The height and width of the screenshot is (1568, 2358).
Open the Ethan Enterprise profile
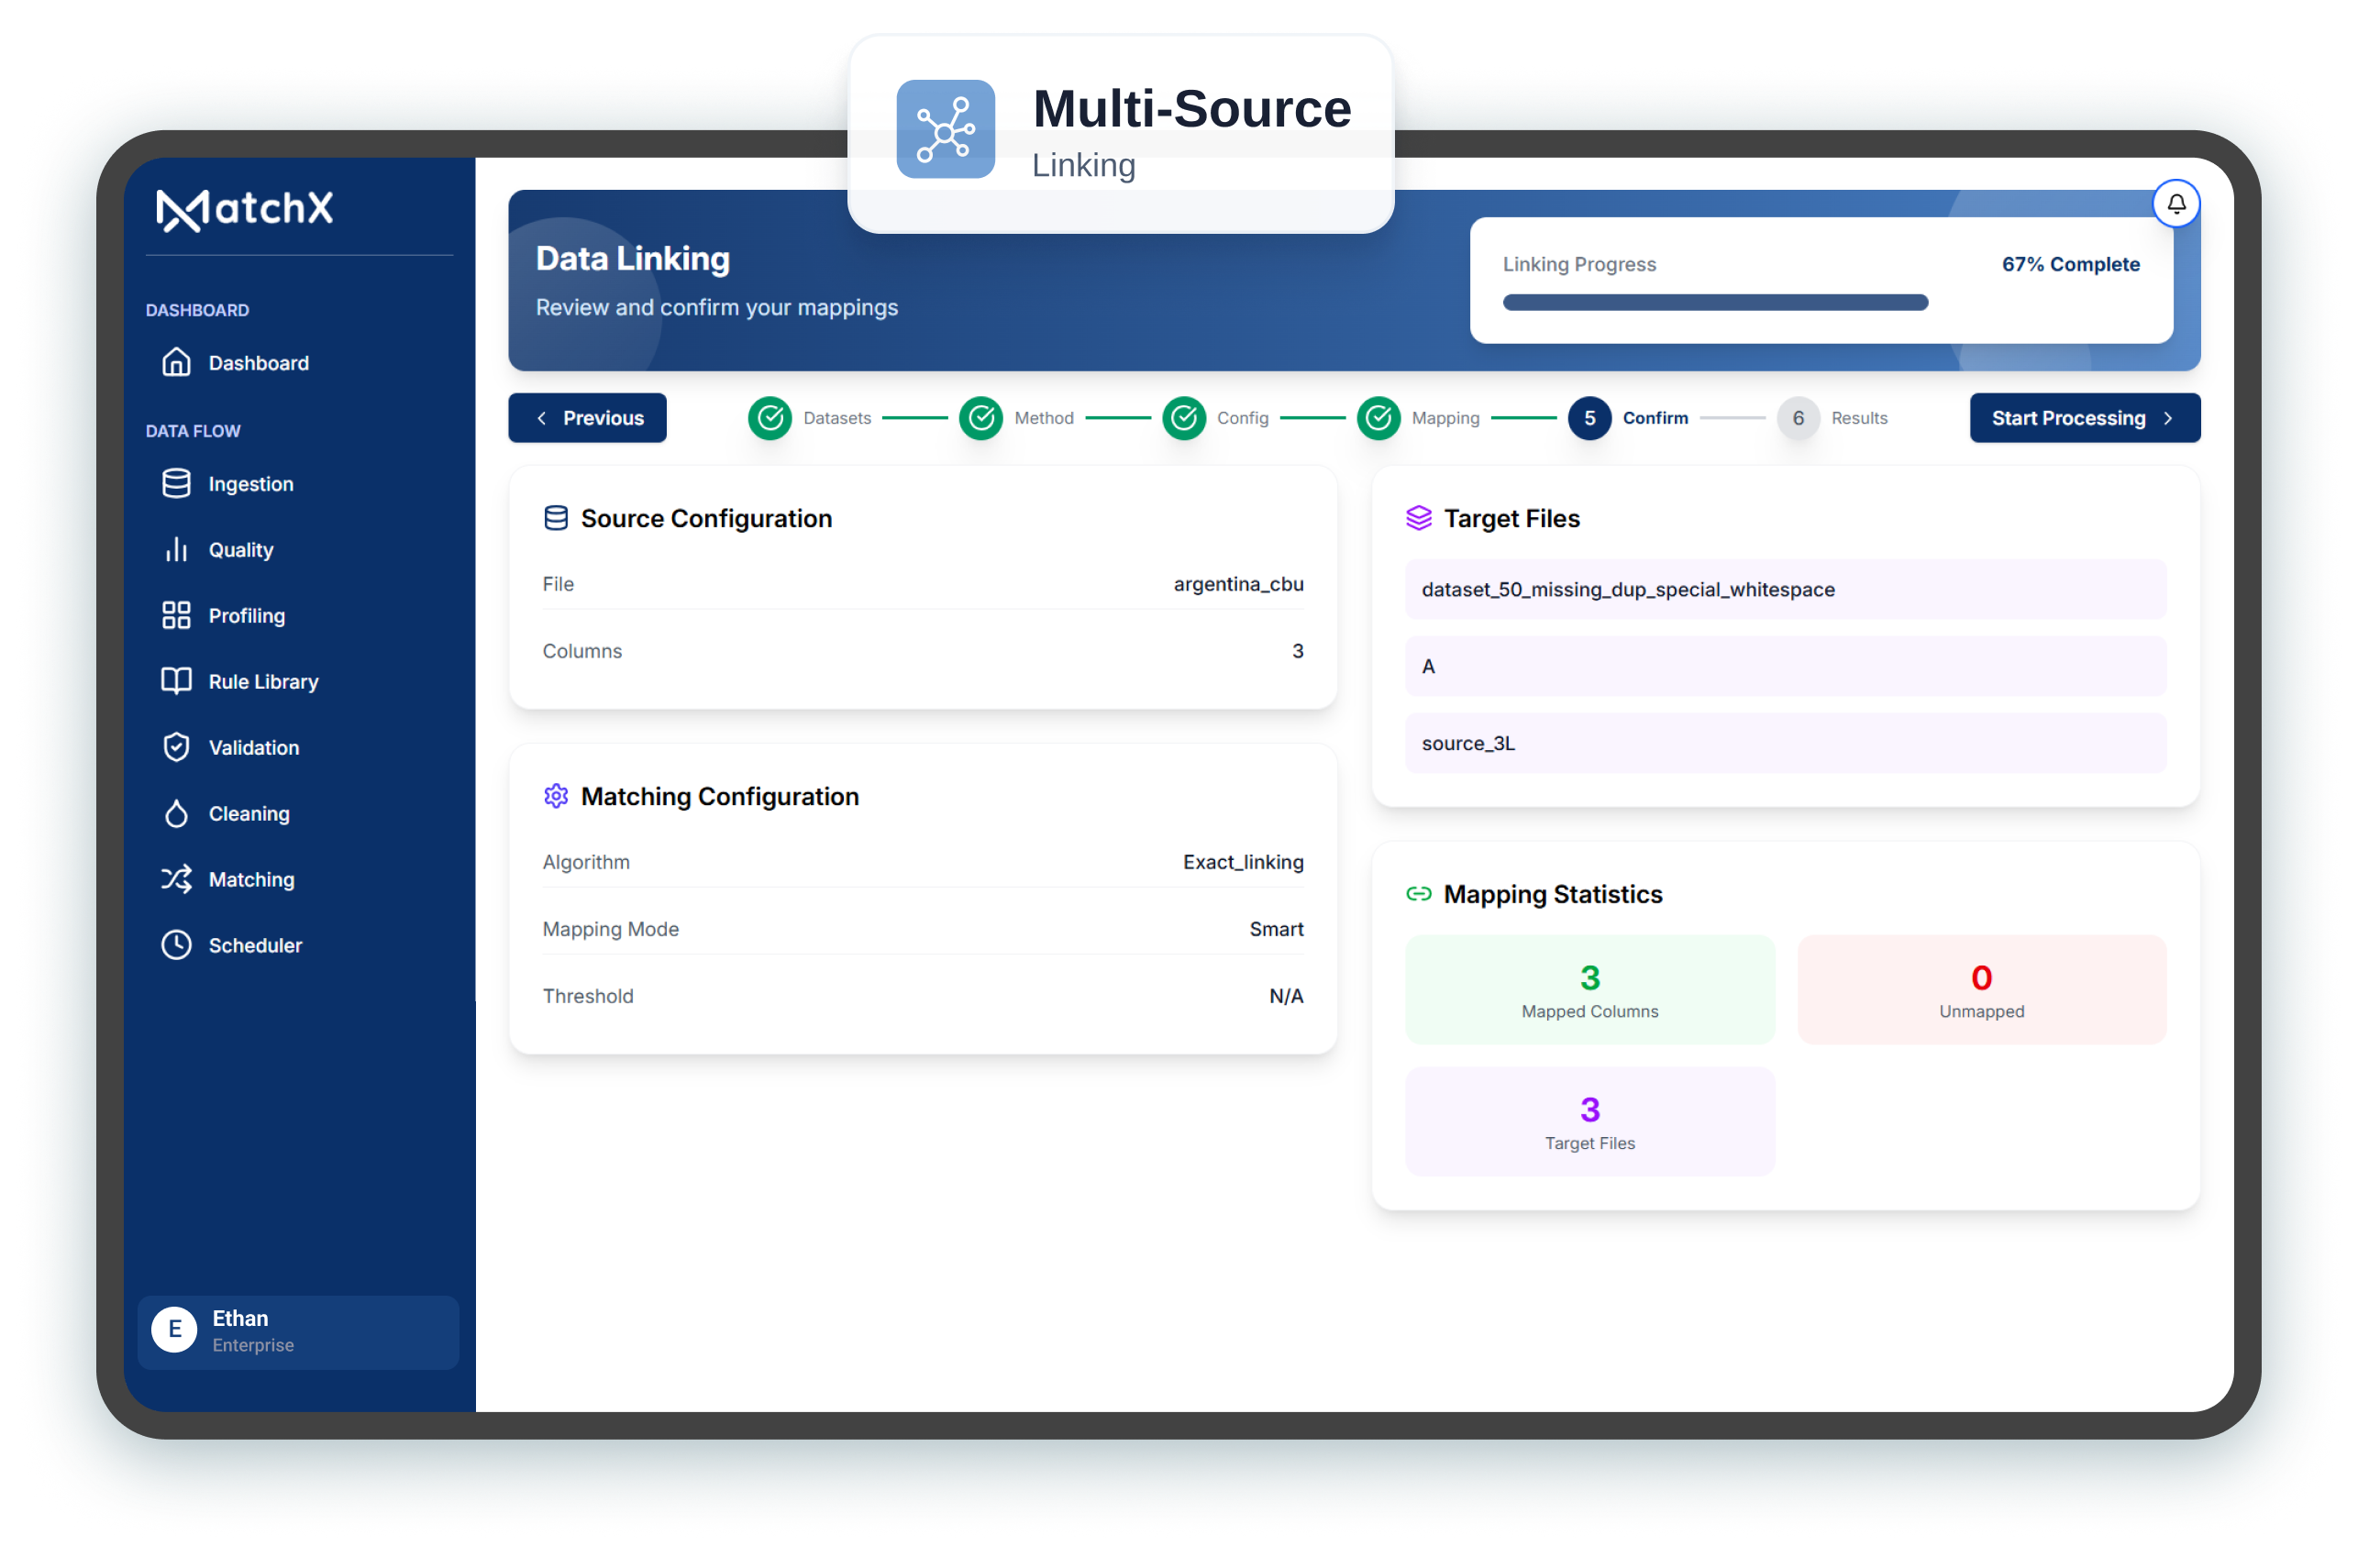(x=297, y=1331)
